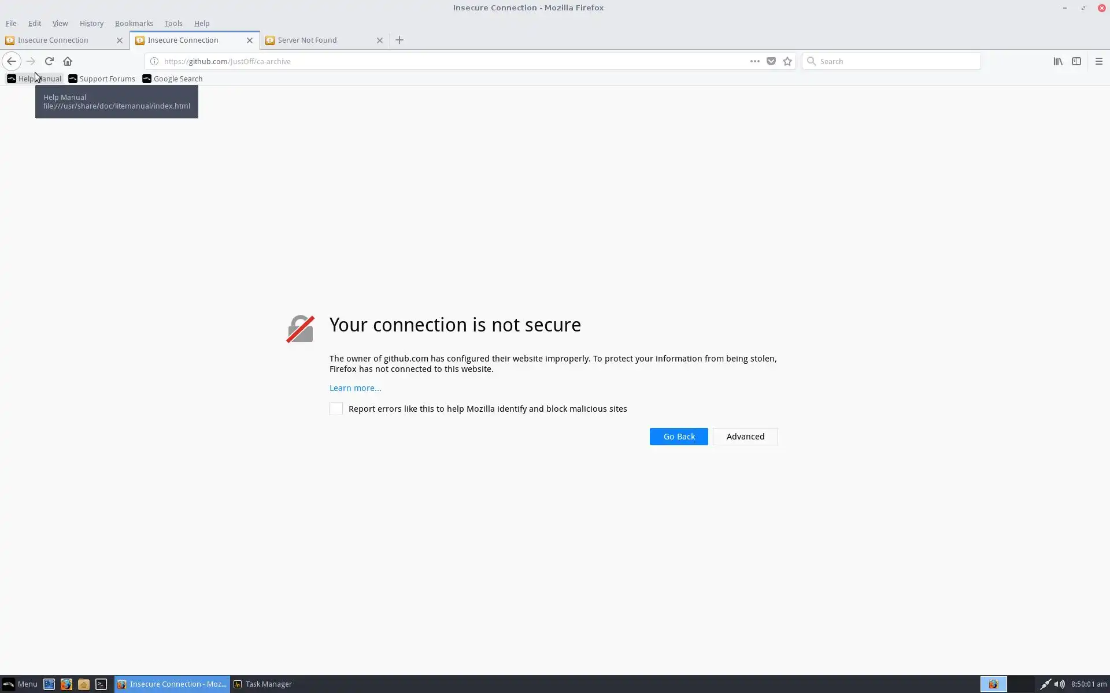Go to the home page icon
Screen dimensions: 1110x693
pos(68,61)
